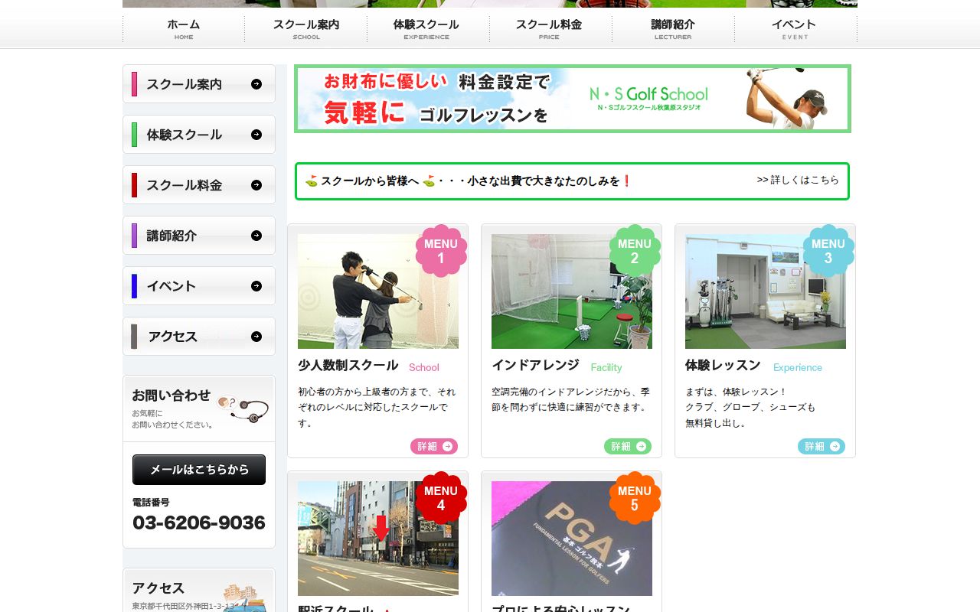Click the orange MENU 5 badge
The width and height of the screenshot is (980, 612).
tap(635, 498)
